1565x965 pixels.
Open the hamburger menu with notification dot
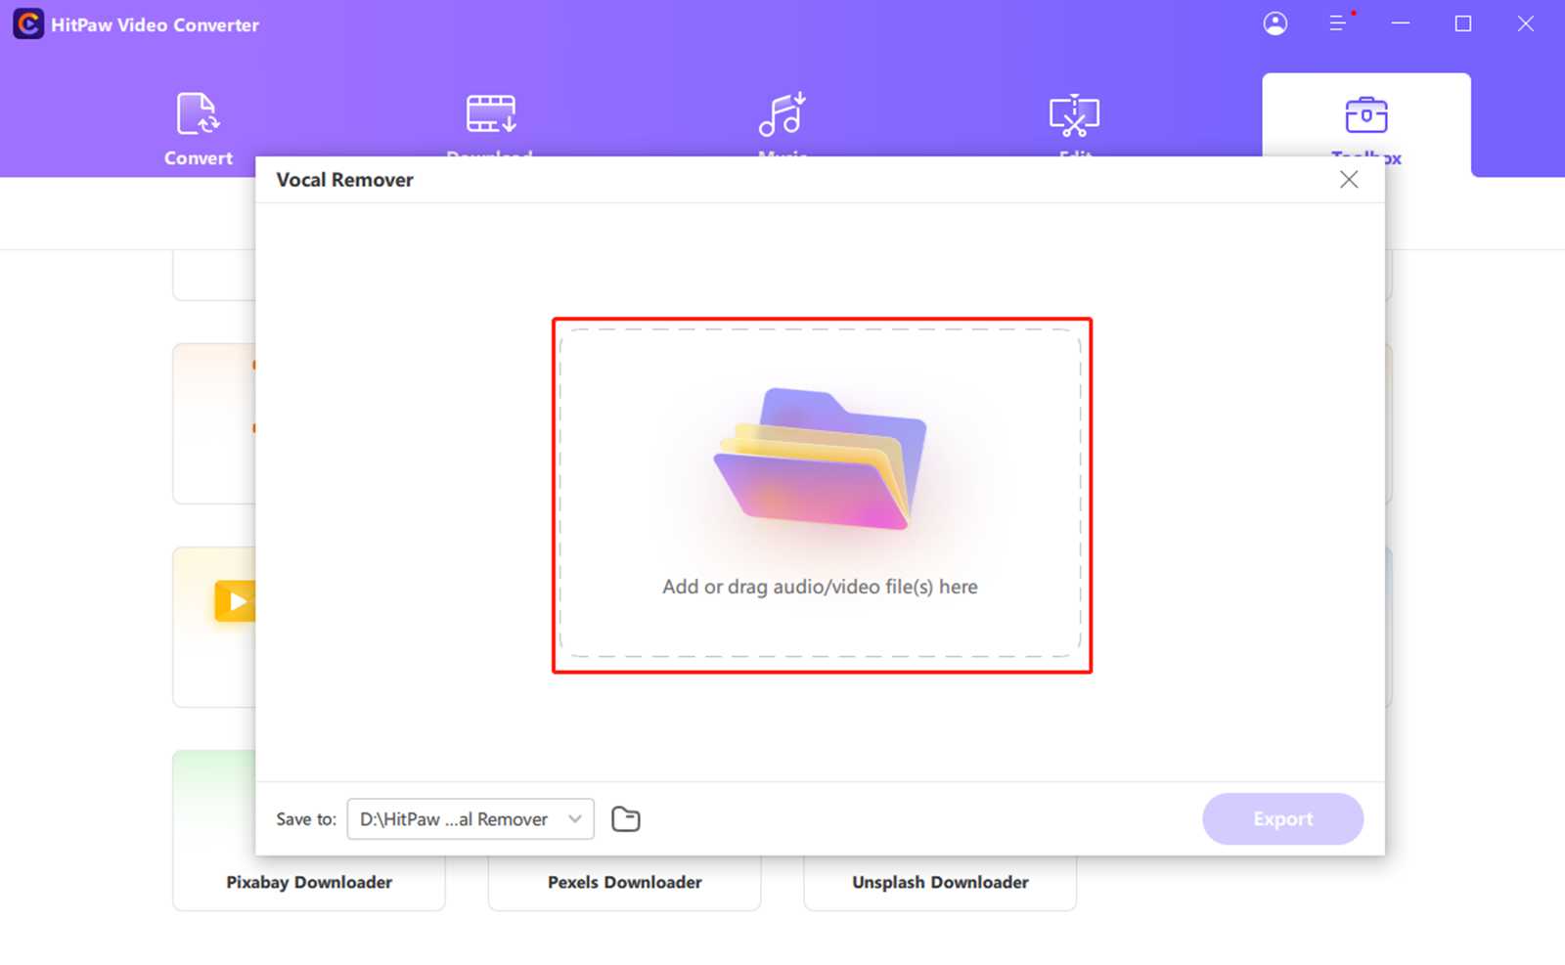tap(1338, 23)
